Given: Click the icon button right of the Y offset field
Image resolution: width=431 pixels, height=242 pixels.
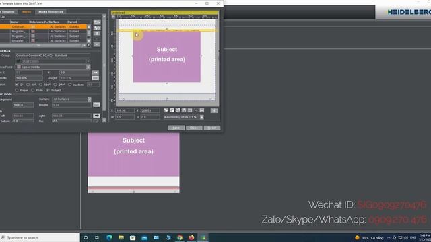Looking at the screenshot, I should click(x=96, y=73).
